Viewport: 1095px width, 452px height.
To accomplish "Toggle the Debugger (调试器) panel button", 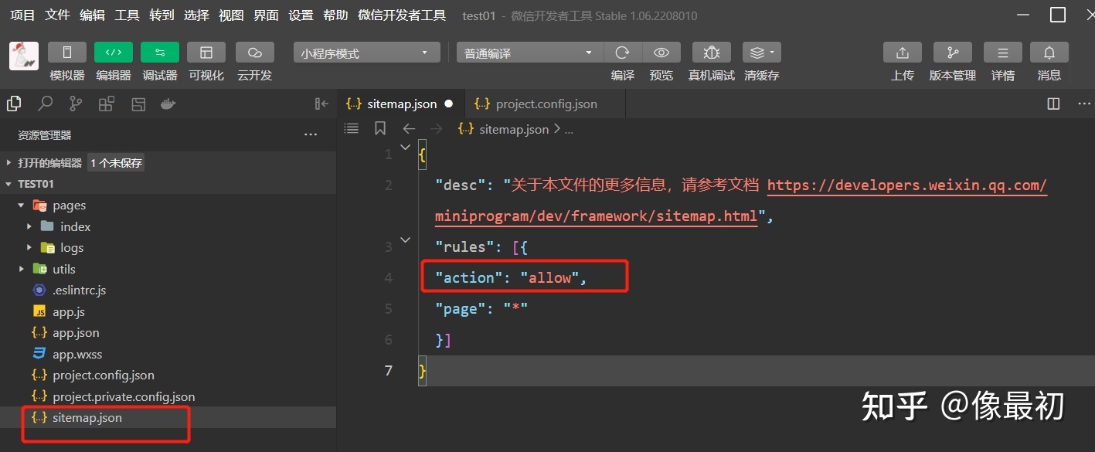I will [160, 53].
